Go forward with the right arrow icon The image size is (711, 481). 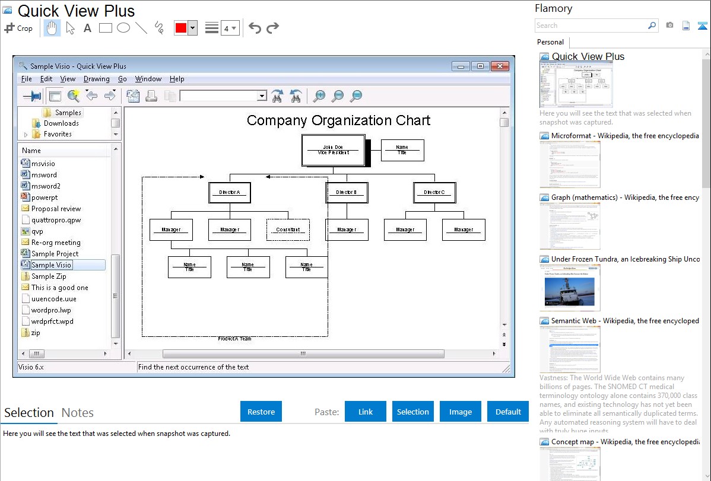pyautogui.click(x=110, y=95)
